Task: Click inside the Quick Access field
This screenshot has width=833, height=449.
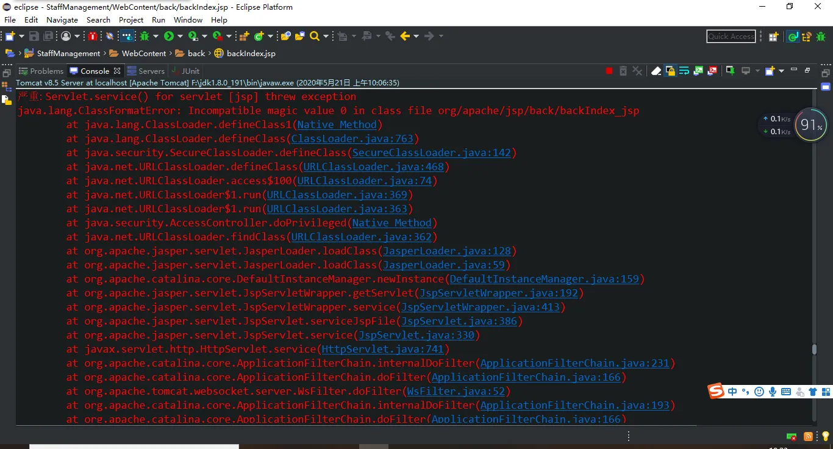Action: [730, 36]
